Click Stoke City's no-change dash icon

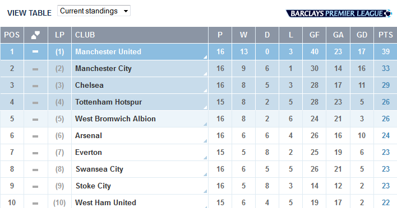pyautogui.click(x=35, y=187)
